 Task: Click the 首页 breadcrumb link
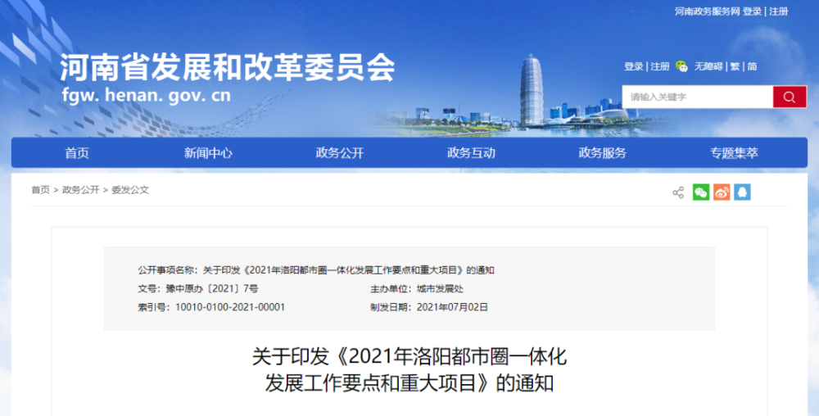point(40,190)
